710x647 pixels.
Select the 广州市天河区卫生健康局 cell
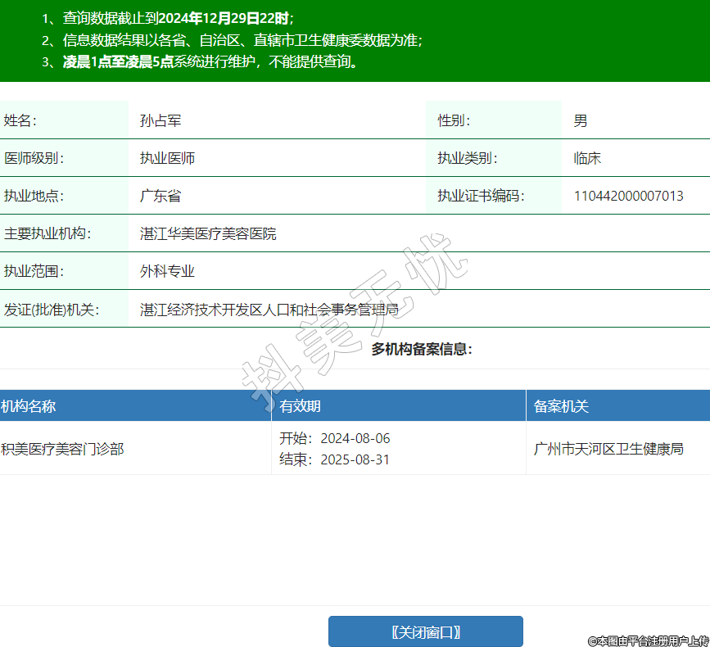pos(608,449)
